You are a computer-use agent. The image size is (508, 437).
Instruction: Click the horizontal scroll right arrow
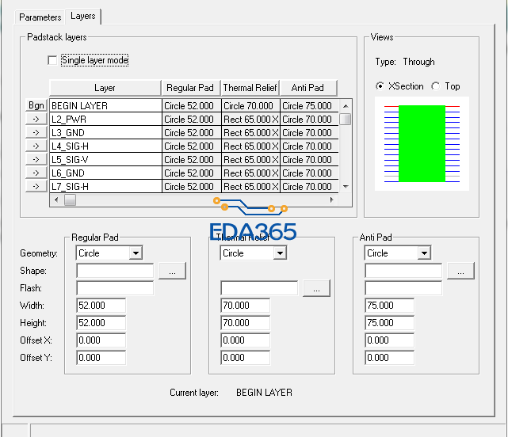coord(332,199)
